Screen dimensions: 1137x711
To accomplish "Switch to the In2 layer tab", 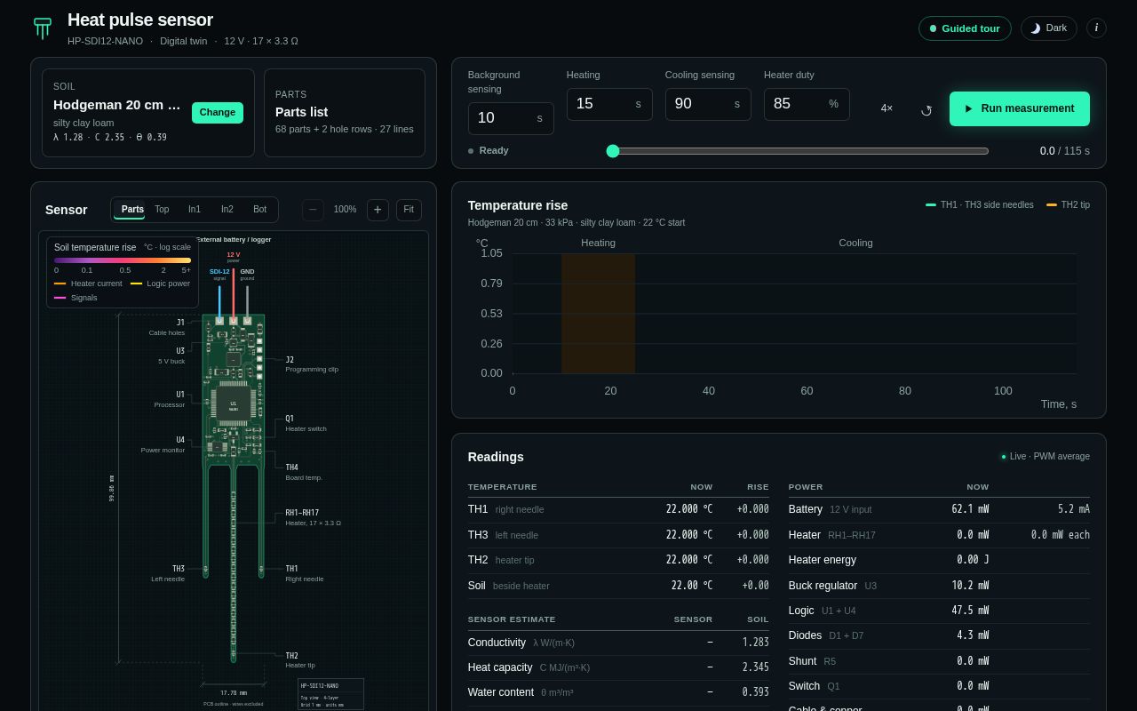I will [x=227, y=210].
